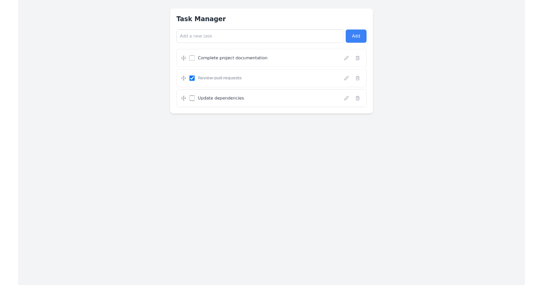Click the Task Manager heading

pos(201,19)
